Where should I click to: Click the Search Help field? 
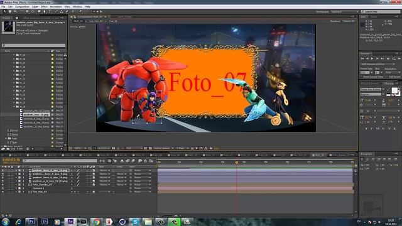tap(380, 12)
